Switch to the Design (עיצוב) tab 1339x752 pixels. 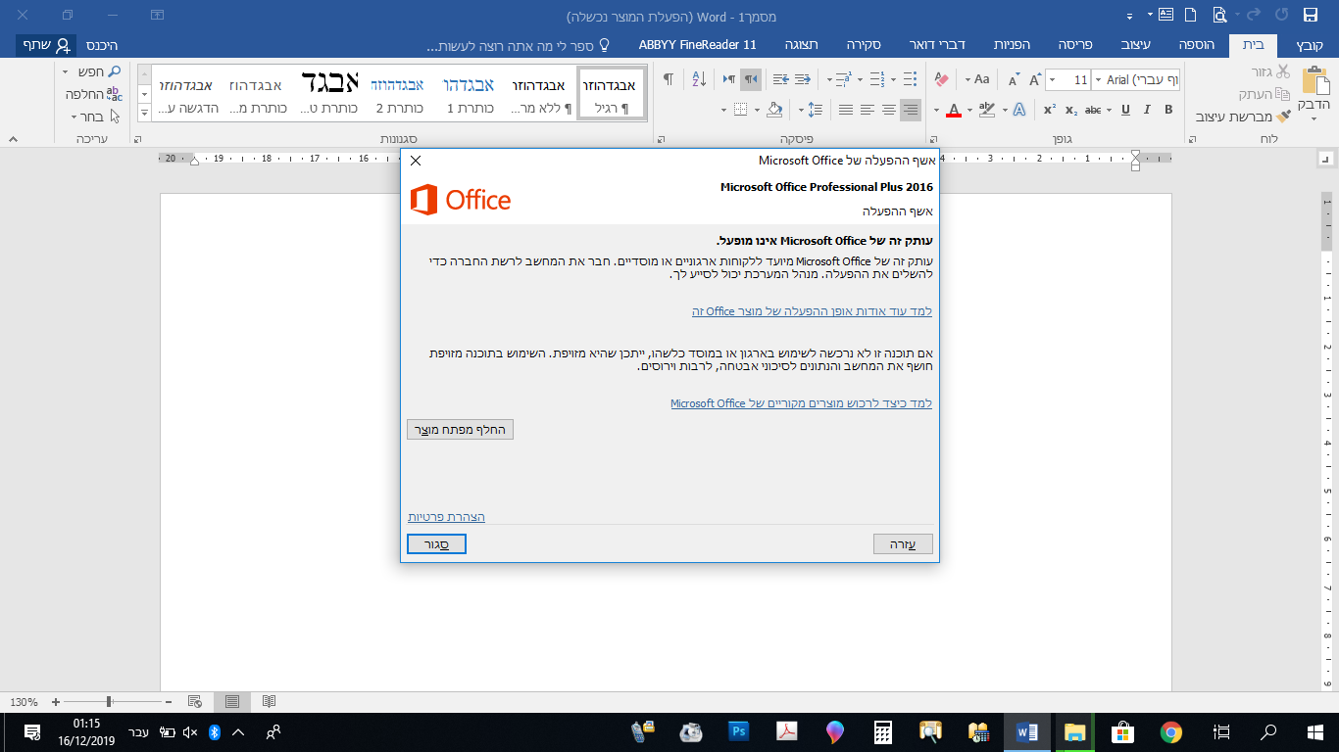coord(1137,45)
